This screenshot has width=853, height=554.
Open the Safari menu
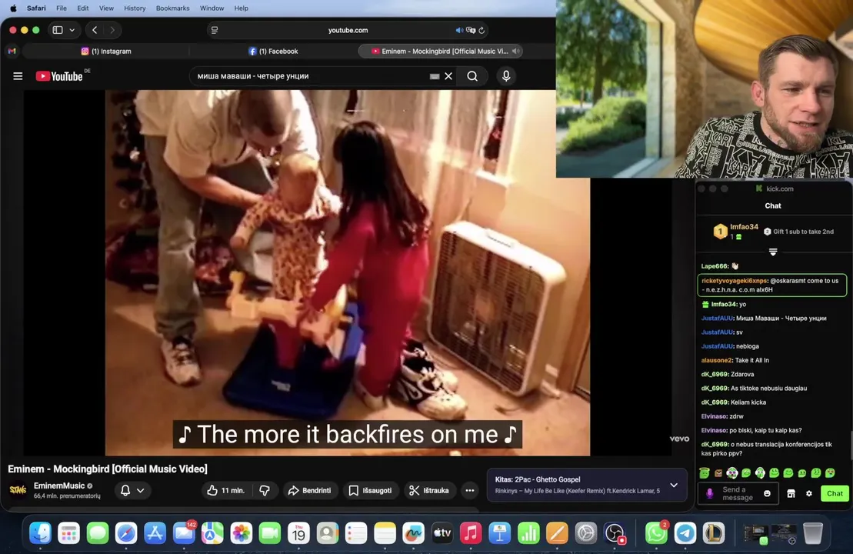[x=36, y=8]
